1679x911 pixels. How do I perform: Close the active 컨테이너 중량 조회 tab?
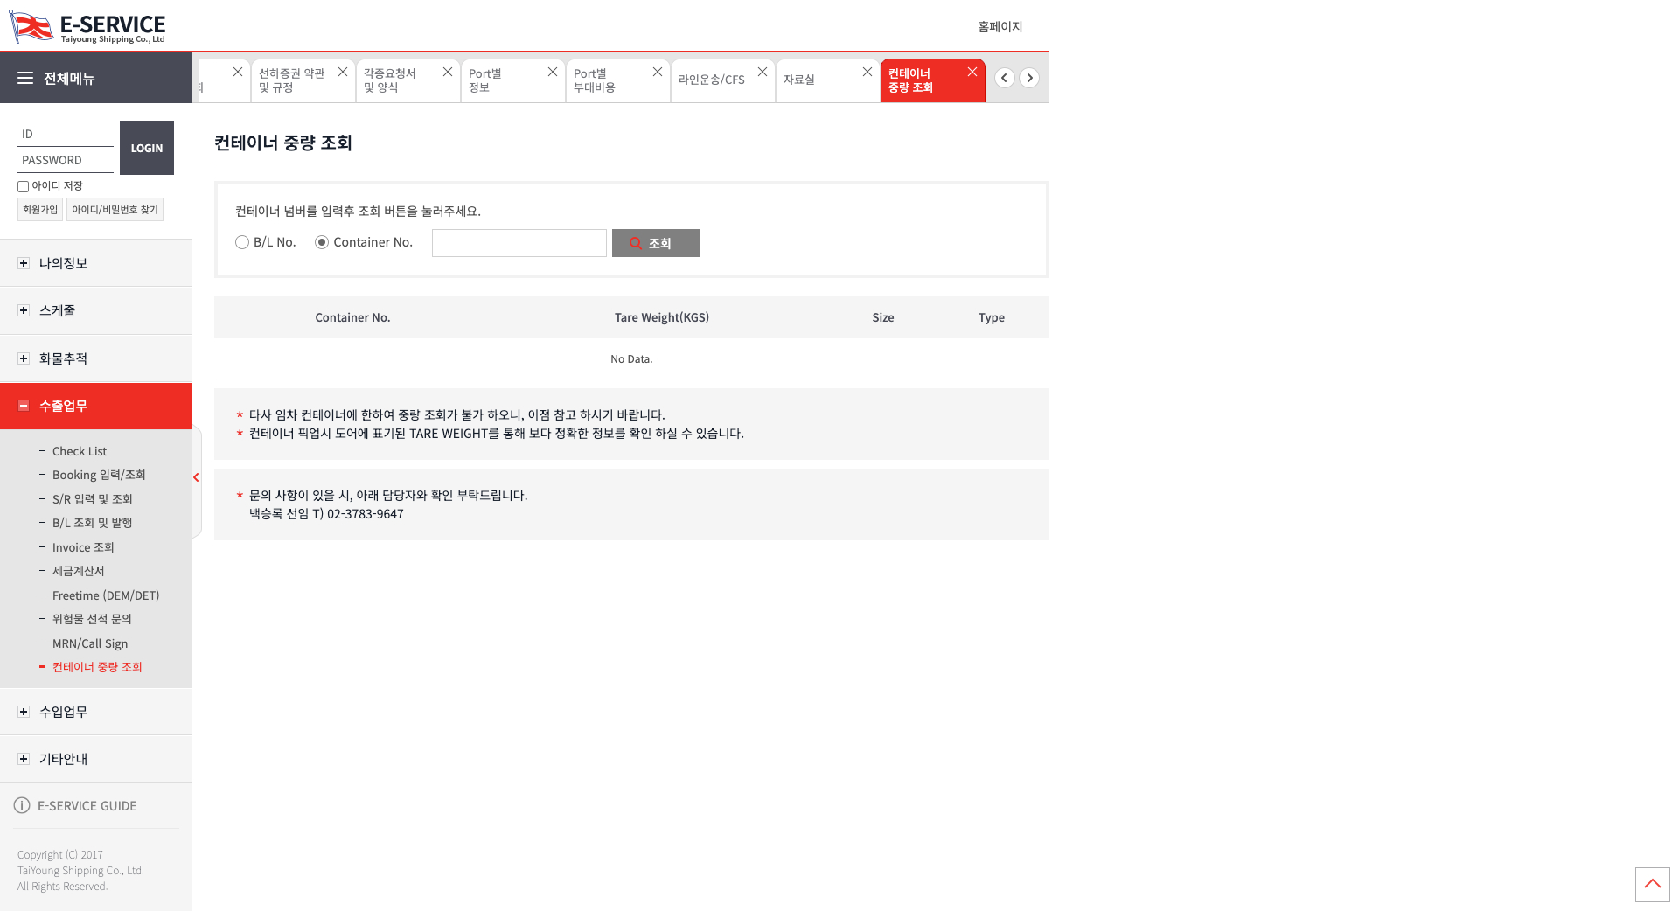tap(972, 72)
